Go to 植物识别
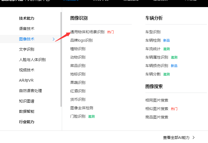208x143 pixels. pos(78,49)
